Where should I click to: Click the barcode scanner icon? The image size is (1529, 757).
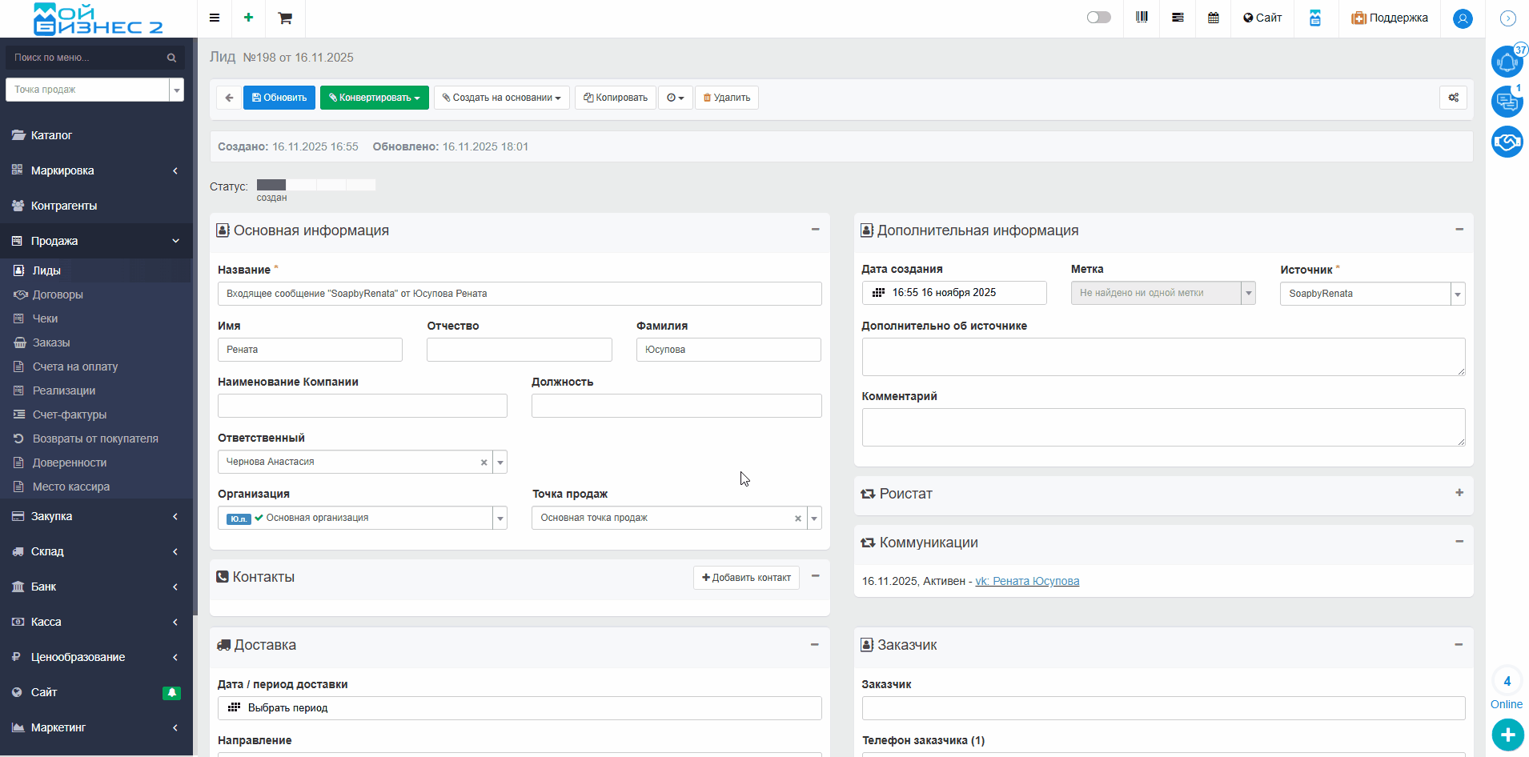pos(1142,18)
